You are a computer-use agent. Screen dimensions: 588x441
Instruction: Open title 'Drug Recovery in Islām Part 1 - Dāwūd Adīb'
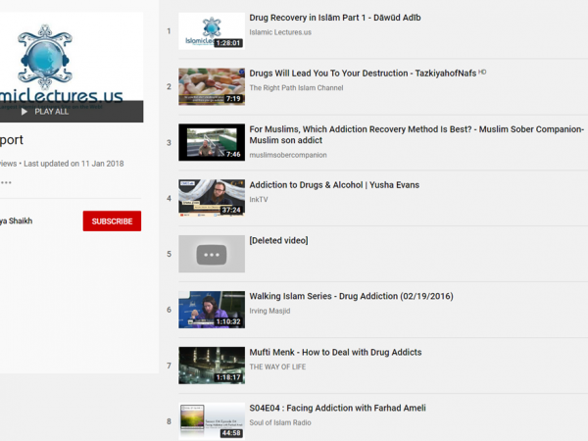pyautogui.click(x=335, y=18)
